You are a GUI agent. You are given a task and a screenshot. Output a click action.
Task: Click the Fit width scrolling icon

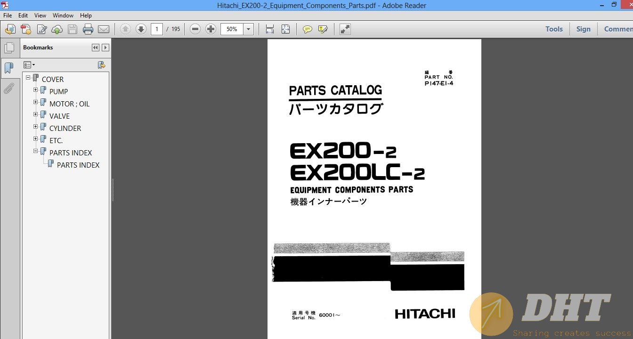click(270, 29)
